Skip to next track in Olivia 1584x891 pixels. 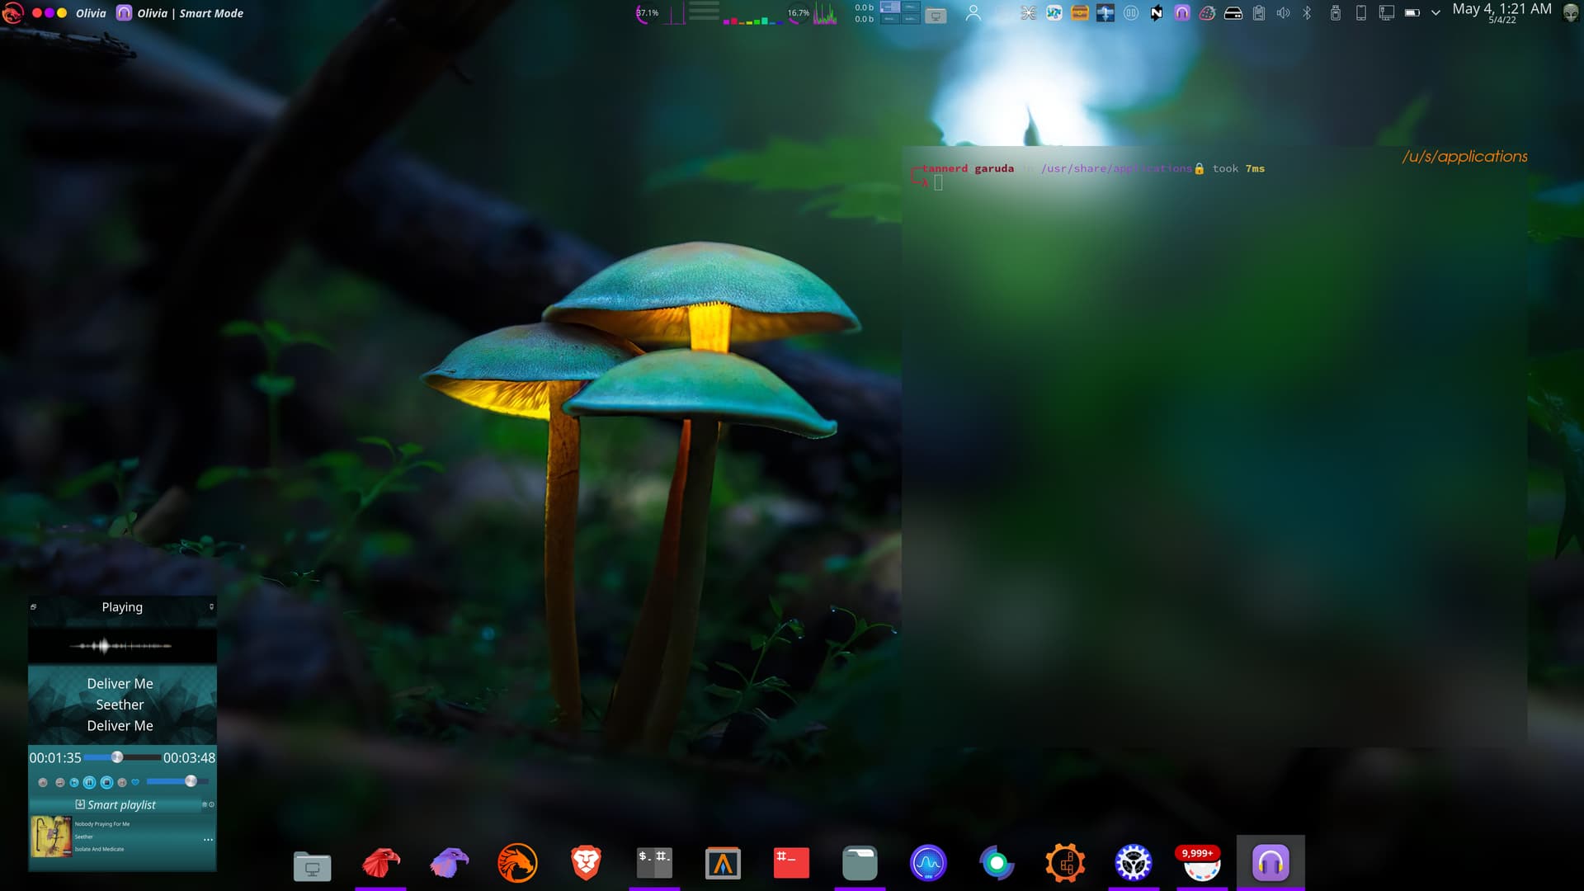[122, 782]
